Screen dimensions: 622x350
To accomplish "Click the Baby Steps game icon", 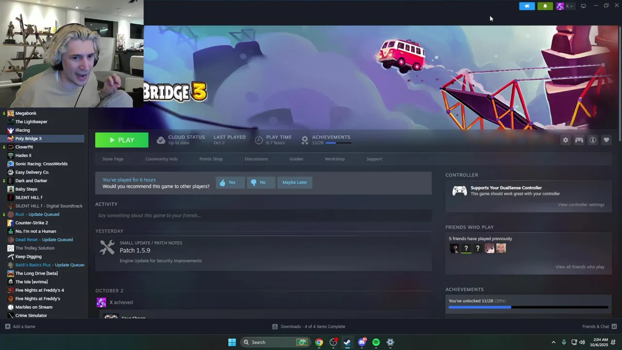I will tap(11, 189).
